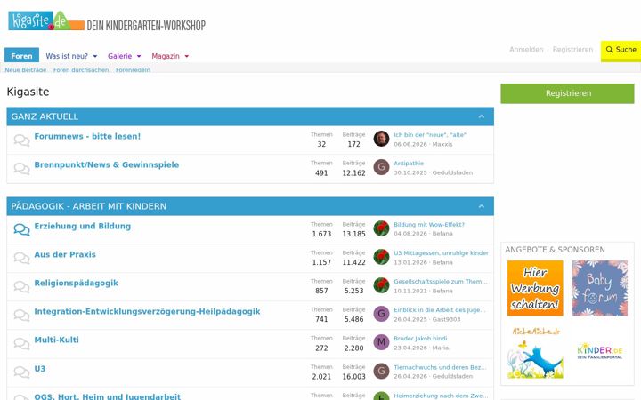Image resolution: width=641 pixels, height=400 pixels.
Task: Open Foren durchsuchen sub-navigation link
Action: tap(81, 70)
